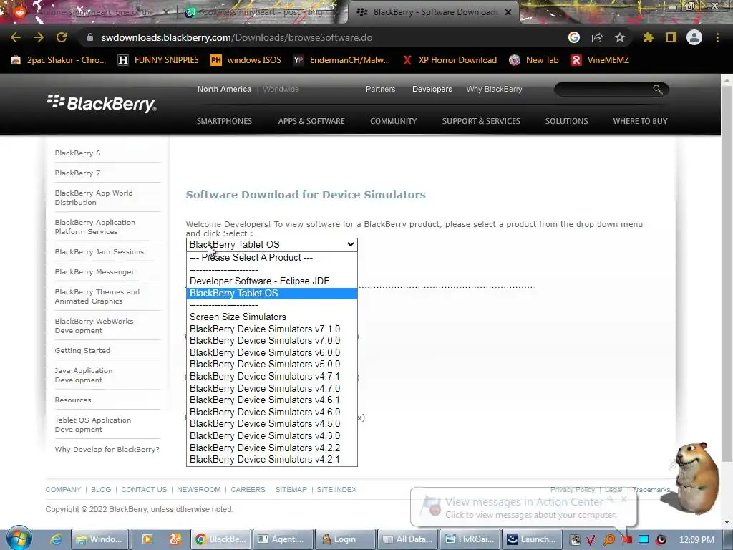733x550 pixels.
Task: Open the 2pac Shakur bookmark
Action: tap(59, 60)
